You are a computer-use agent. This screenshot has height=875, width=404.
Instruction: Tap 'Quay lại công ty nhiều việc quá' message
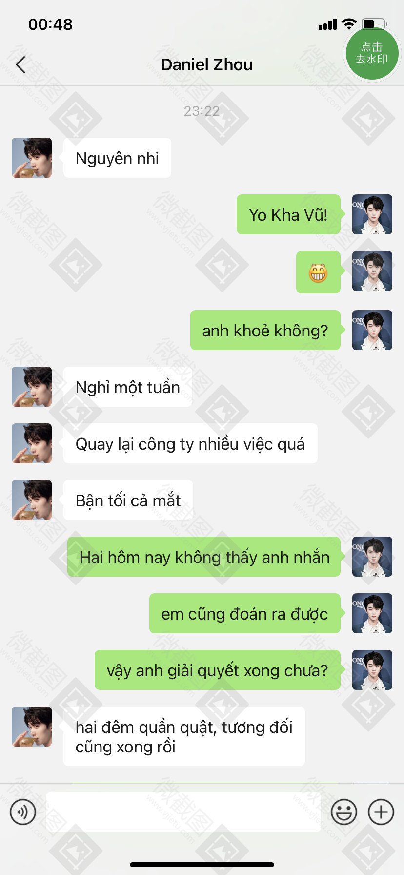pos(190,443)
